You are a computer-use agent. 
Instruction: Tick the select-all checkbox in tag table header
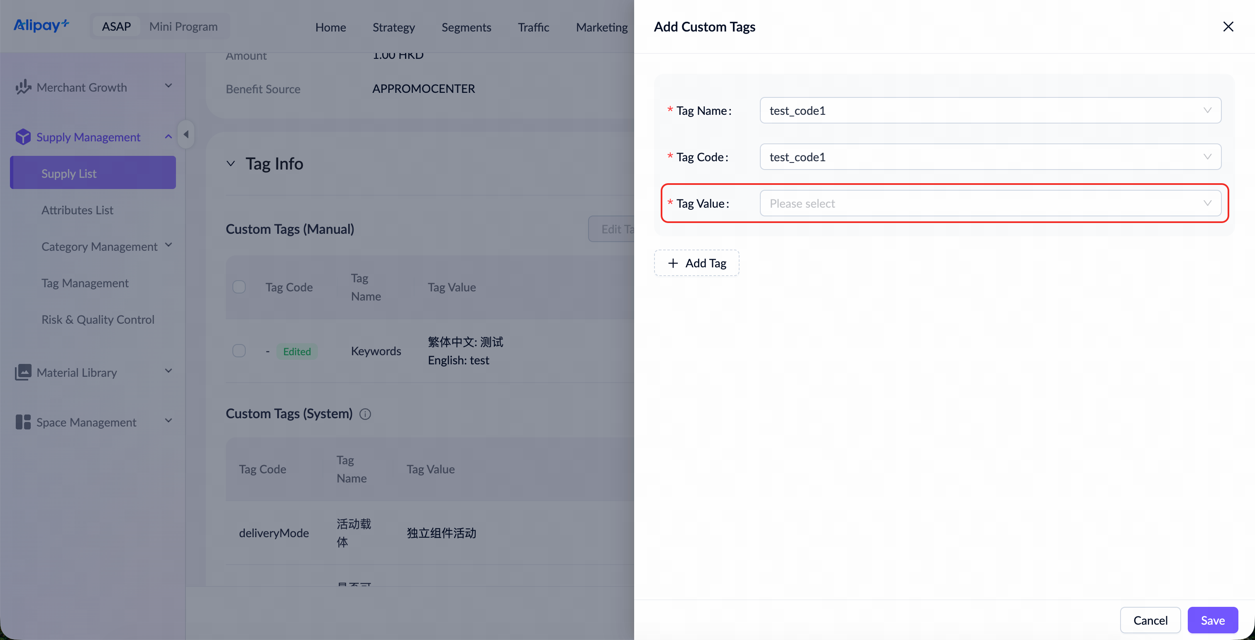(239, 287)
